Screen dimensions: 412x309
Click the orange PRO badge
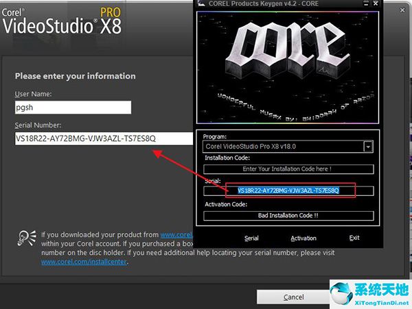111,12
